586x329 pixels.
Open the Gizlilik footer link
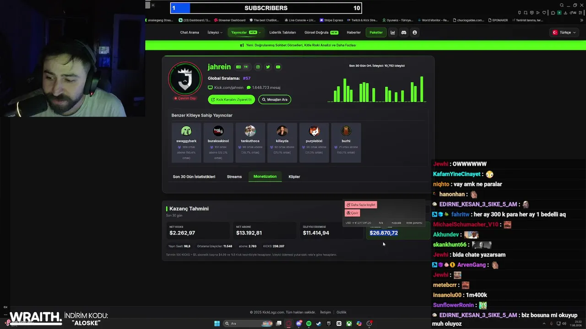[342, 312]
